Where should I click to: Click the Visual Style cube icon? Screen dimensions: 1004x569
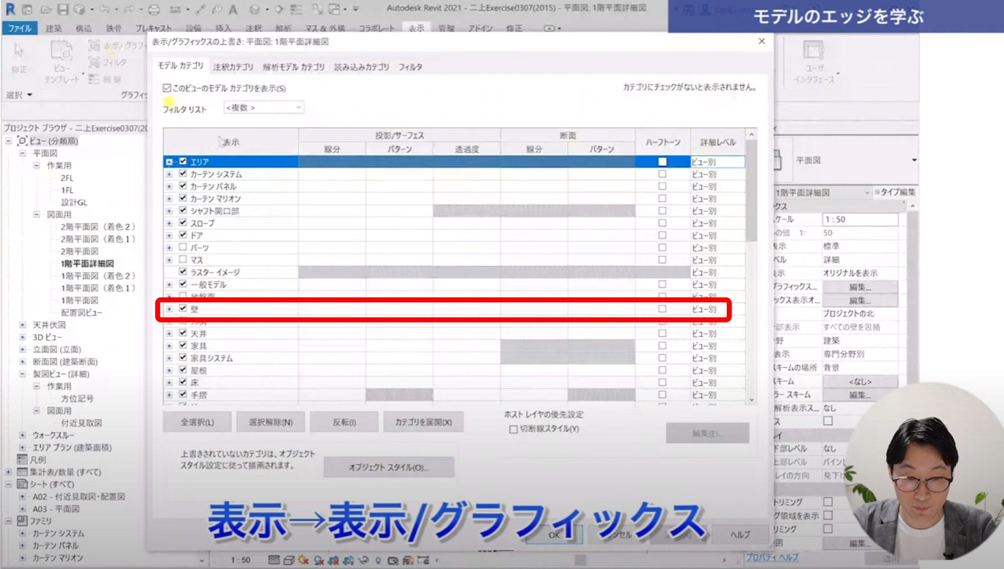click(289, 560)
